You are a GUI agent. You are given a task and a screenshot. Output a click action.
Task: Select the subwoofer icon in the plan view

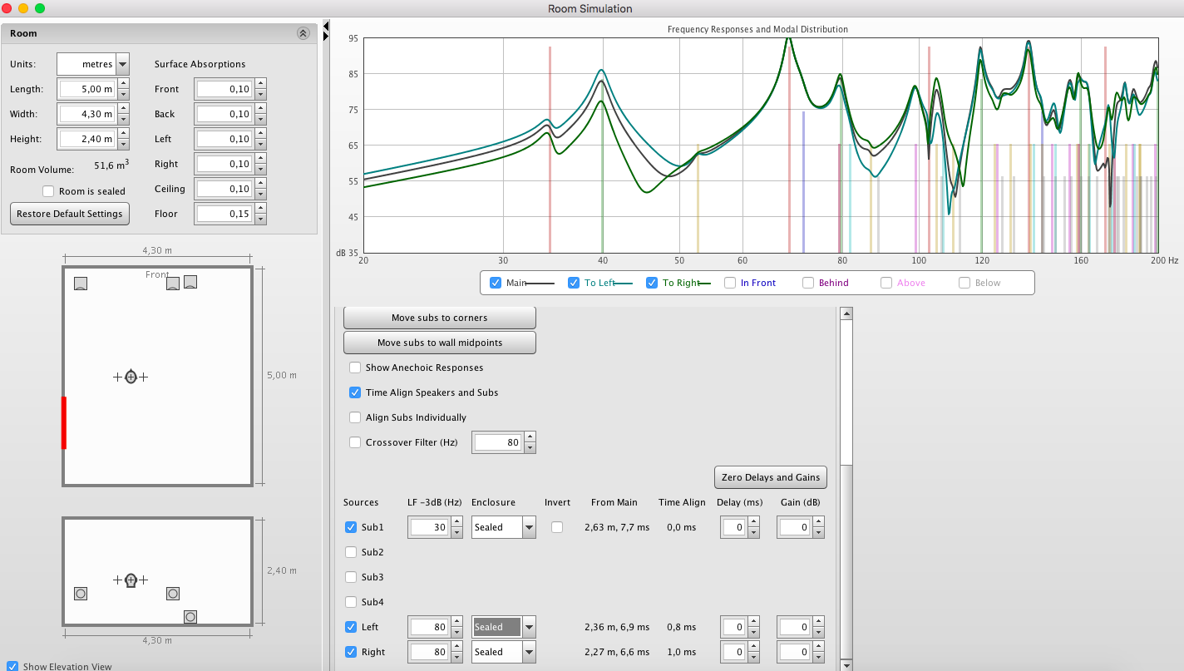point(190,282)
